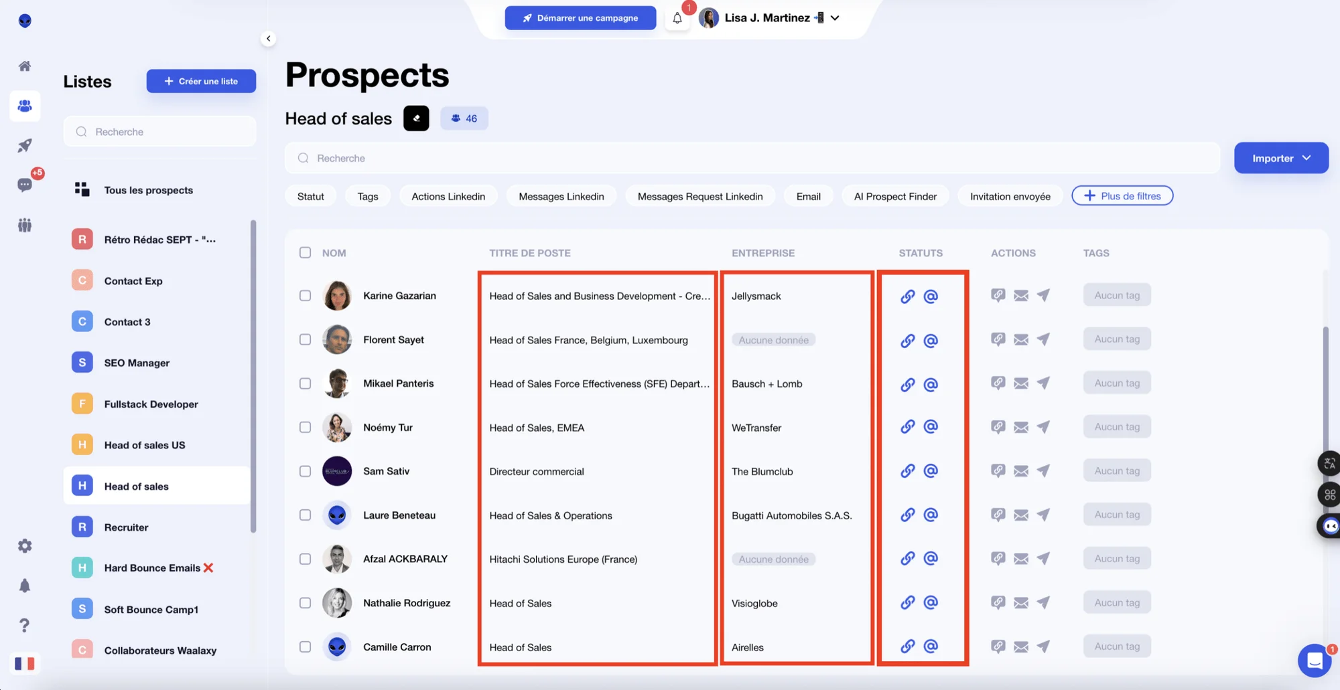Click the lists panel scrollbar
The width and height of the screenshot is (1340, 690).
(x=253, y=376)
